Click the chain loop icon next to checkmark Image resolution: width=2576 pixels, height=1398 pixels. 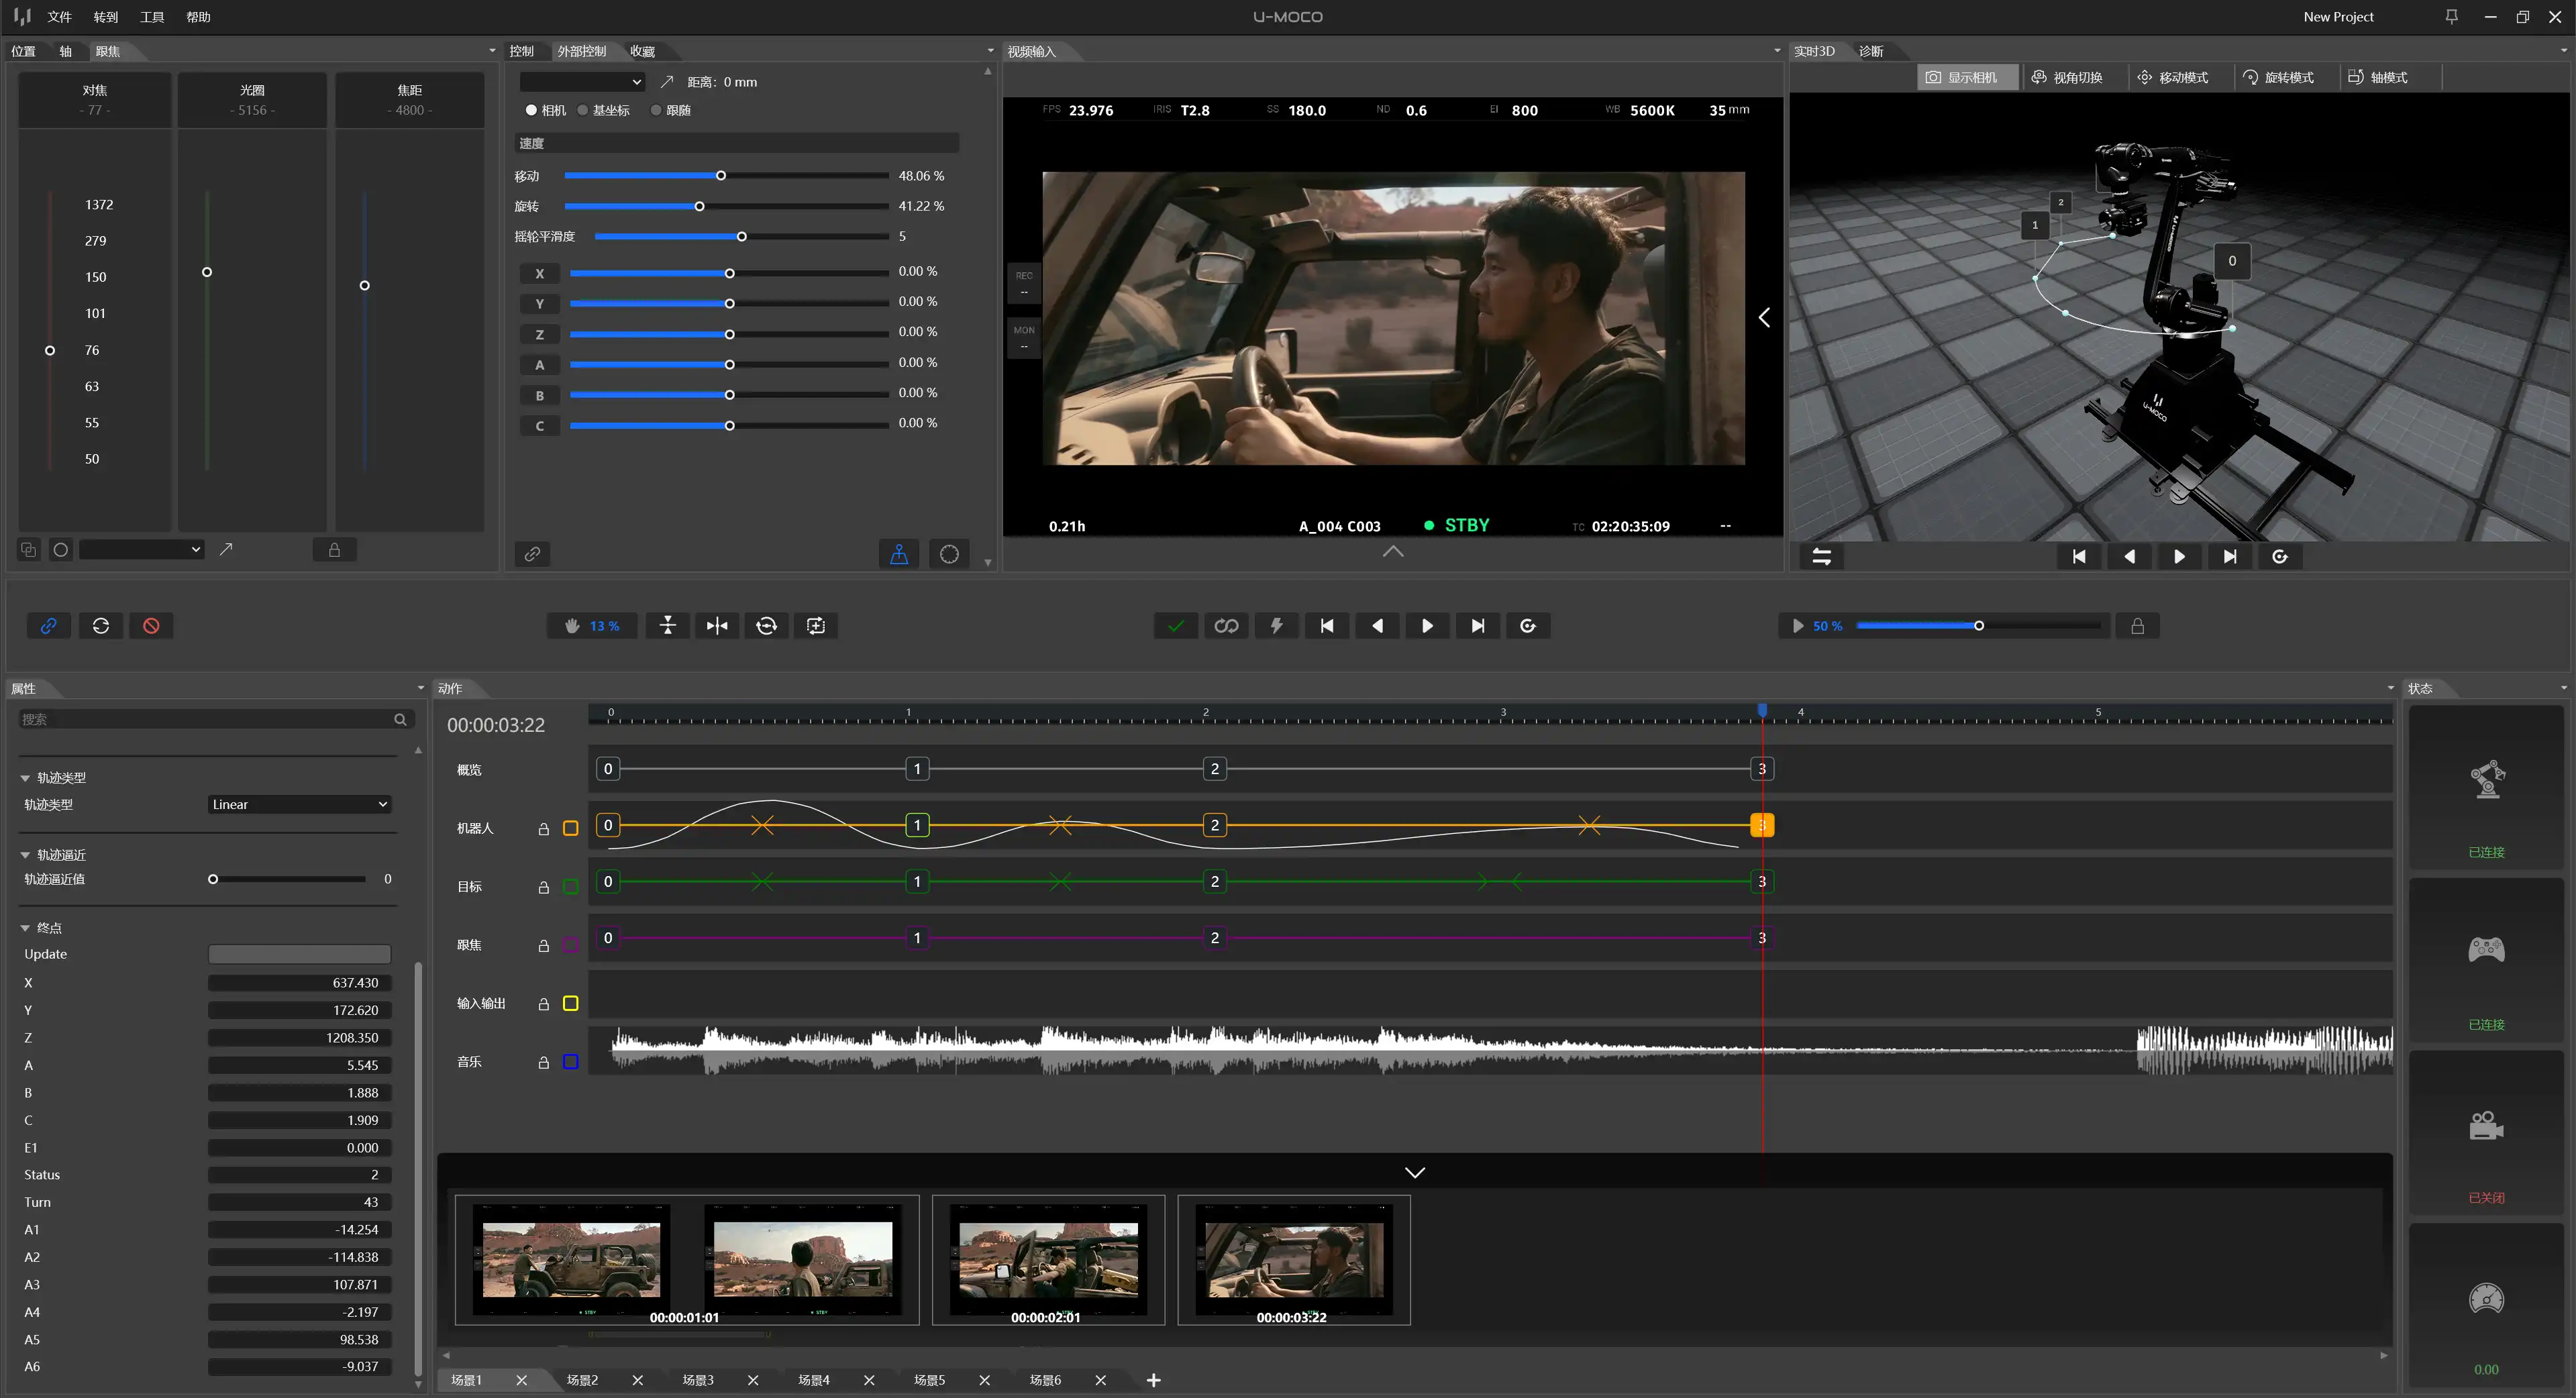click(x=1226, y=626)
